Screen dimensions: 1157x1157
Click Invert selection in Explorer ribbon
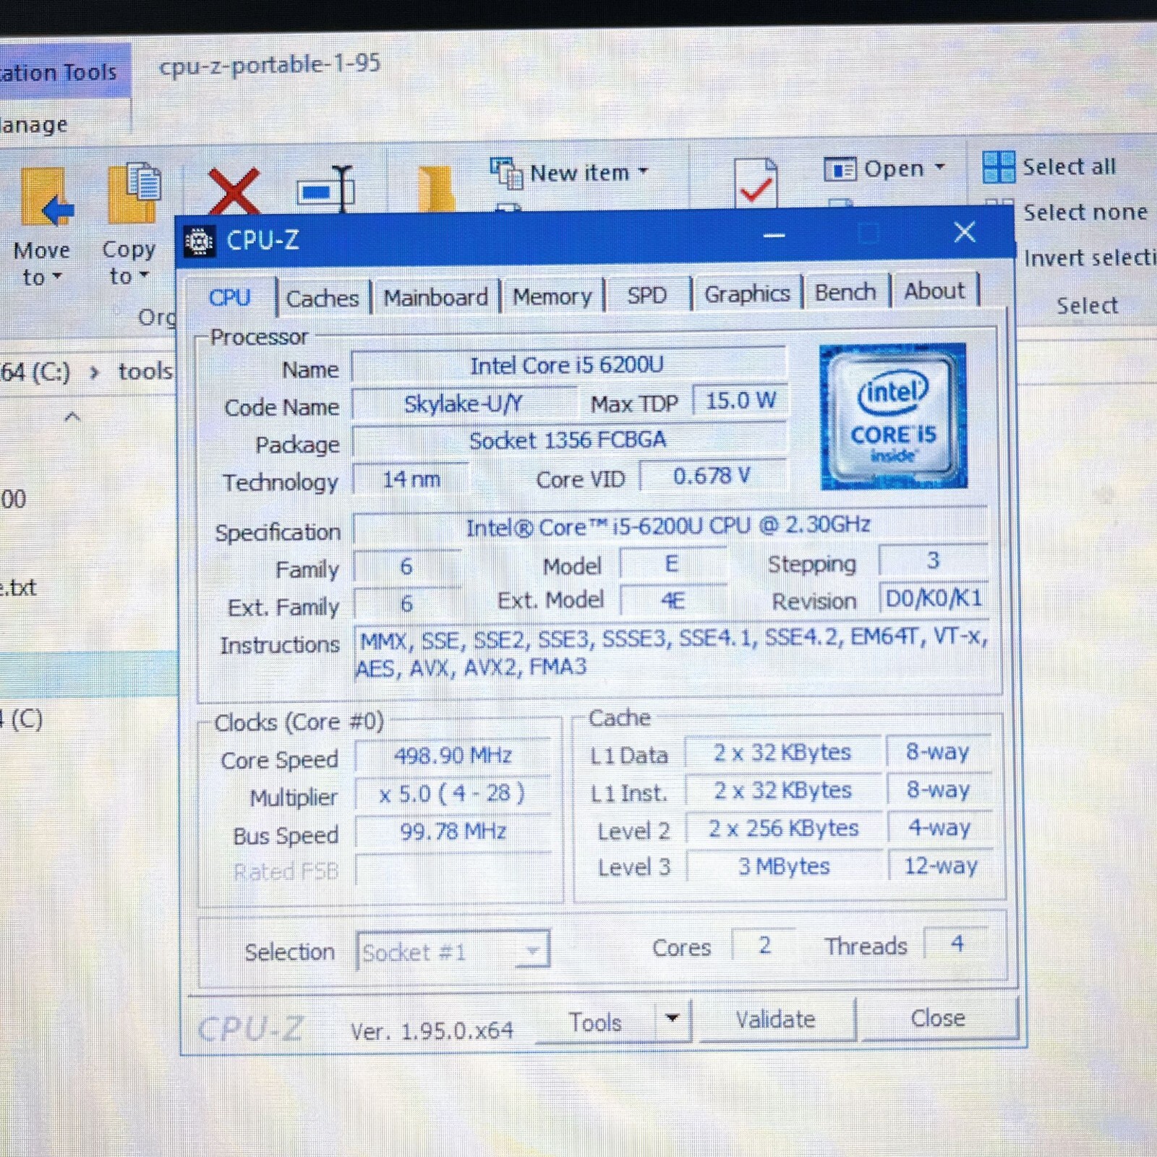(1090, 258)
